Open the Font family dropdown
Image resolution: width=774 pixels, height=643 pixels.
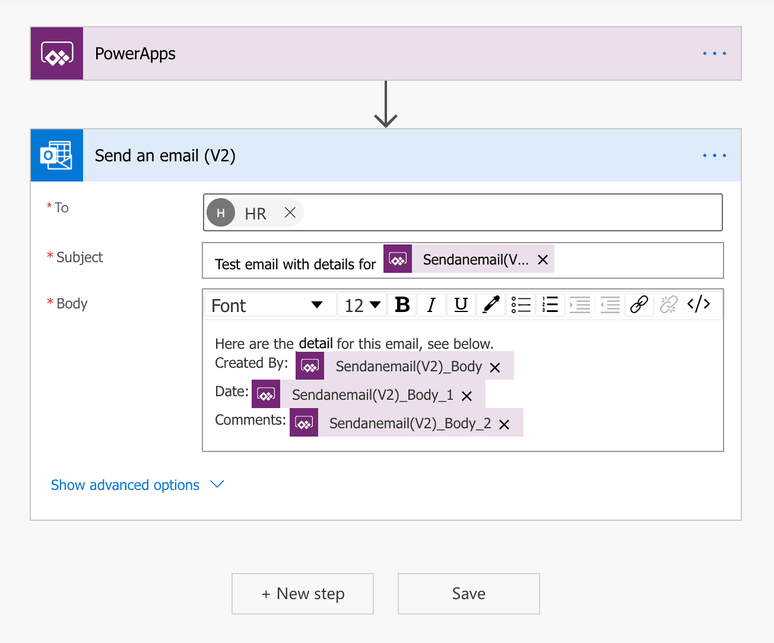point(267,305)
